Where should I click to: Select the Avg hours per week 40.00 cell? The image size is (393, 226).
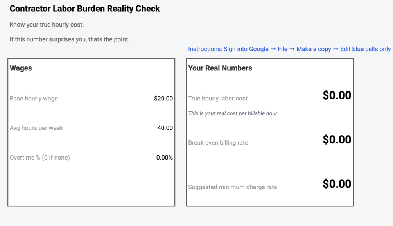pyautogui.click(x=165, y=128)
